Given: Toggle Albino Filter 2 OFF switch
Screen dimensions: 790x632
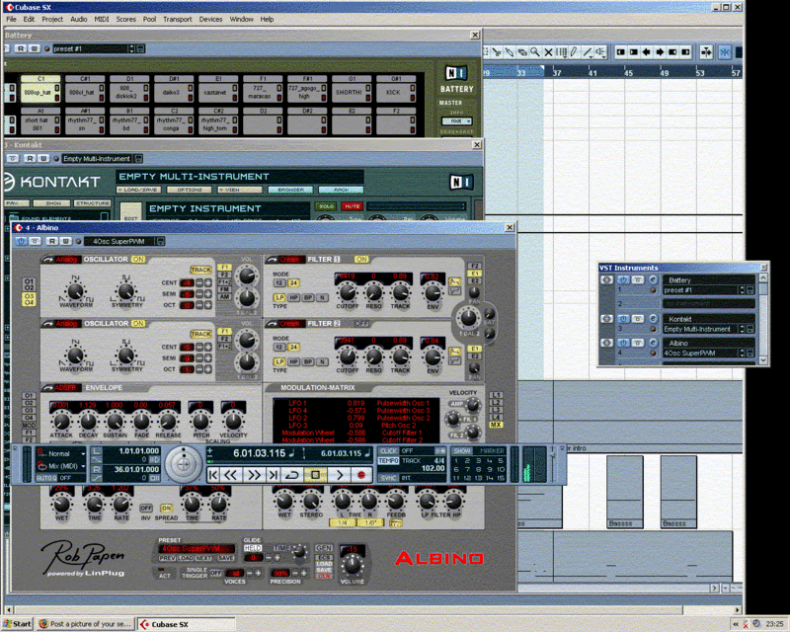Looking at the screenshot, I should (361, 324).
